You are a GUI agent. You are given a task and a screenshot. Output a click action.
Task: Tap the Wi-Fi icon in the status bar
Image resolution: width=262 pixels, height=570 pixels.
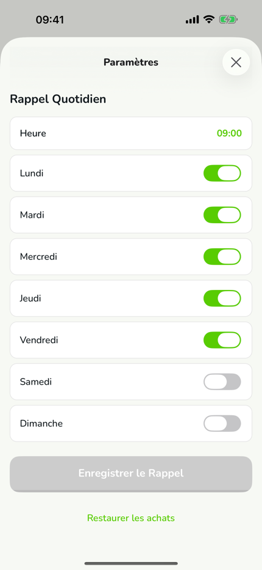click(x=209, y=20)
